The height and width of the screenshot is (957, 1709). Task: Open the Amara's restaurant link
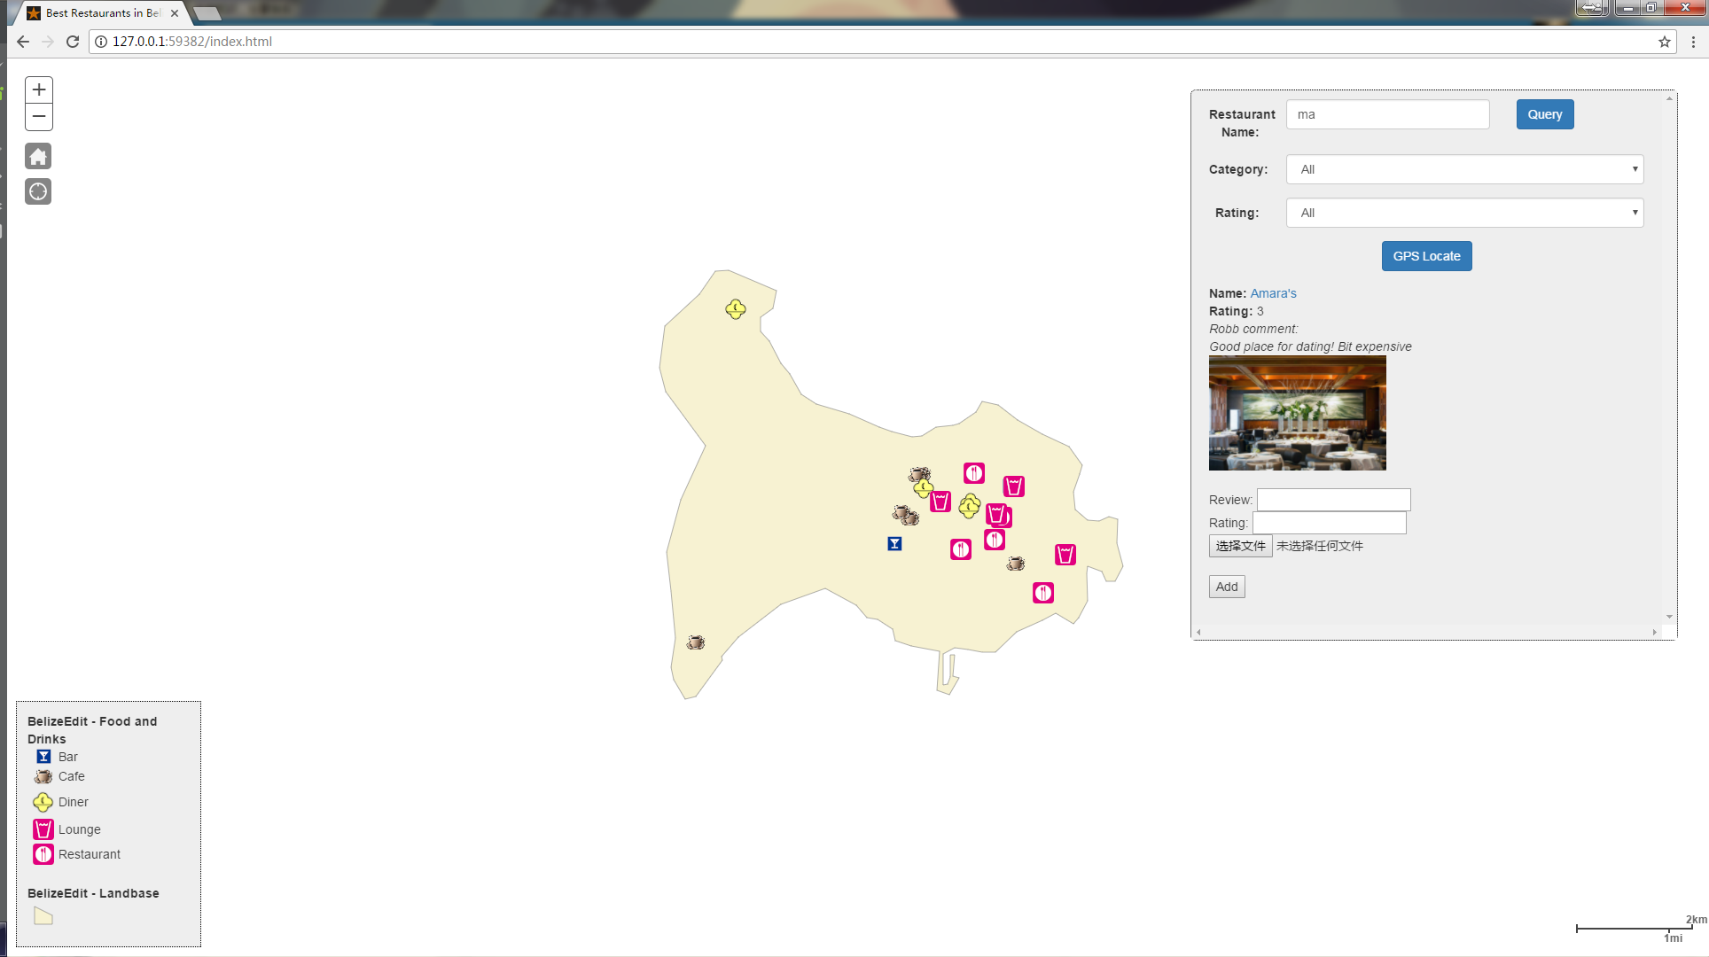point(1273,293)
